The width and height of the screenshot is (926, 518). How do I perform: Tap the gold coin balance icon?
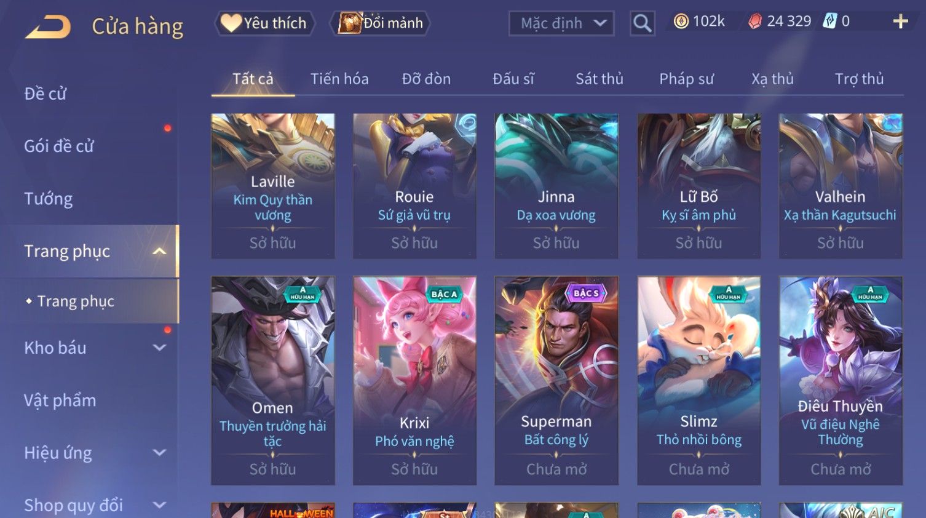(681, 22)
